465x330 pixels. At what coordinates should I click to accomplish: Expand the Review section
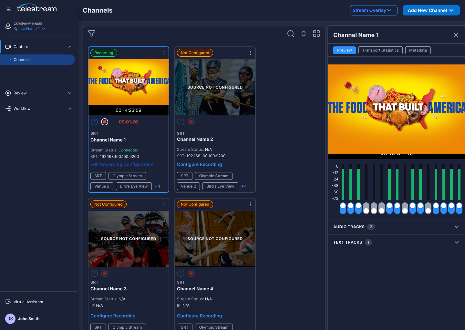point(70,93)
